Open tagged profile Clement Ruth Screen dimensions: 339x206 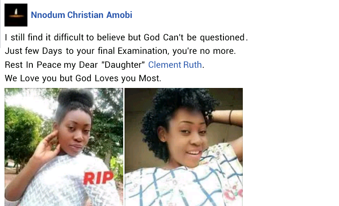point(175,65)
